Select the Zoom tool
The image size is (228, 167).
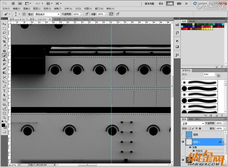[4, 117]
